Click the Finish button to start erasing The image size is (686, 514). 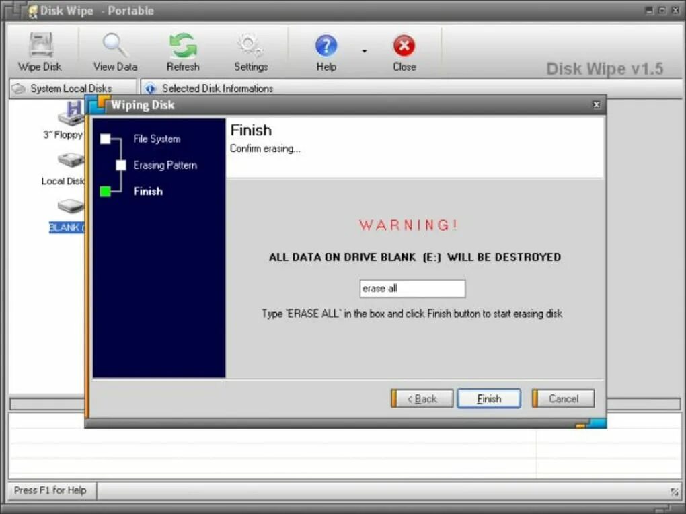coord(489,399)
